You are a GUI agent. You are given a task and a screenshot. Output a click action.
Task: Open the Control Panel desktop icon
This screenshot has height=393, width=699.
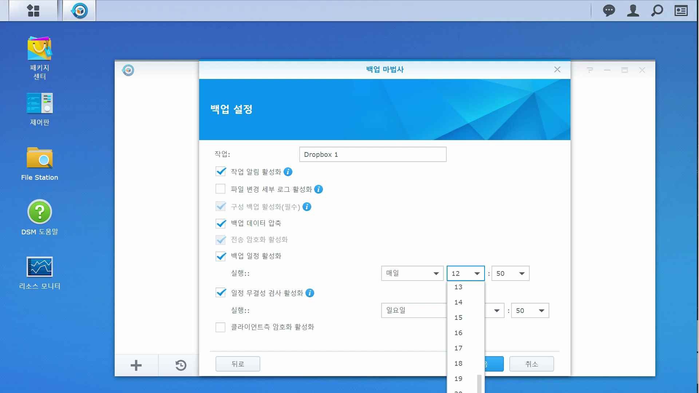[39, 103]
